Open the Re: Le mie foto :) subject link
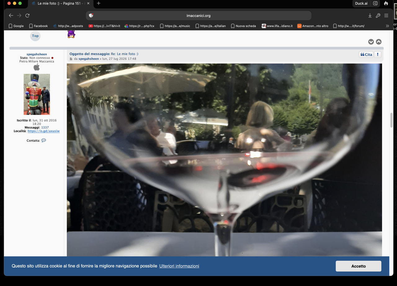The width and height of the screenshot is (397, 286). pos(125,54)
